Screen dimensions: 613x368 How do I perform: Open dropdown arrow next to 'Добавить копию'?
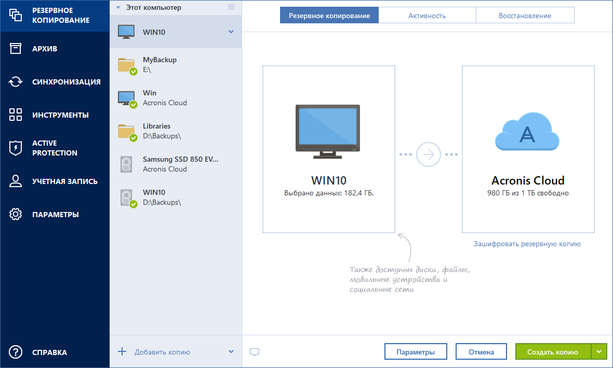coord(231,352)
